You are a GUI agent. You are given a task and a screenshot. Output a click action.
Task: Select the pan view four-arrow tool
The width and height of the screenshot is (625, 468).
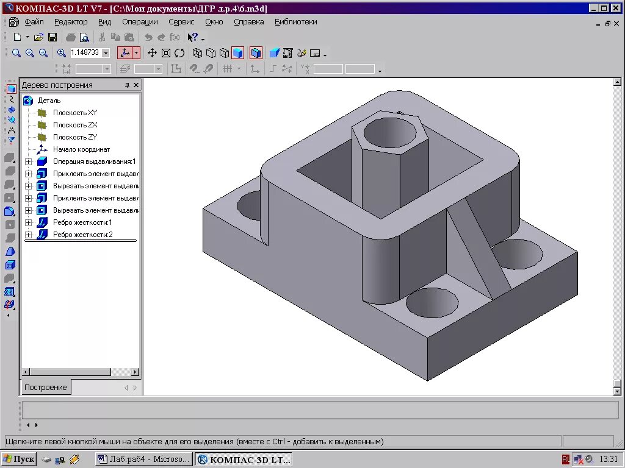pyautogui.click(x=152, y=53)
